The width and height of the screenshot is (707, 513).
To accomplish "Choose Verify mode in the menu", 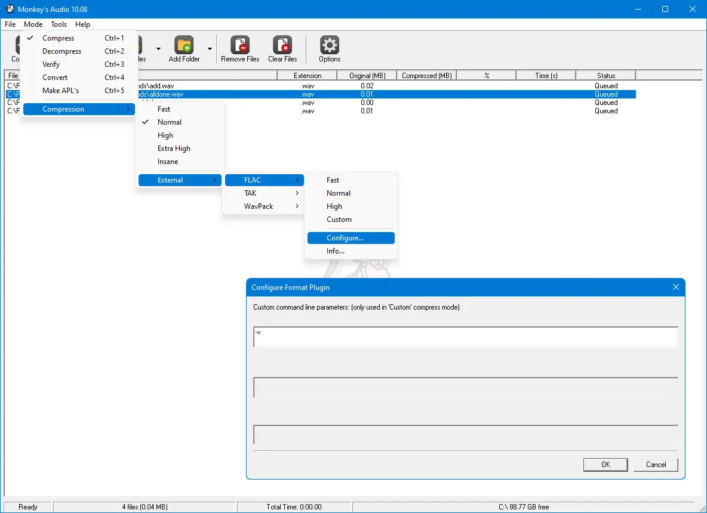I will point(79,64).
